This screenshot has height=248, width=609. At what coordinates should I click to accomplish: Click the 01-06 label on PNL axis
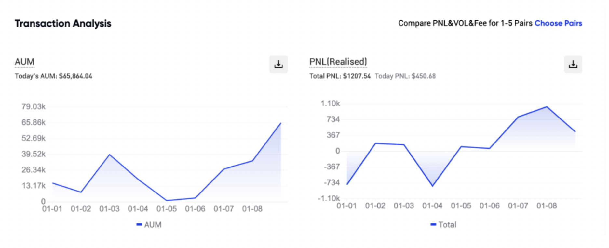pos(490,206)
